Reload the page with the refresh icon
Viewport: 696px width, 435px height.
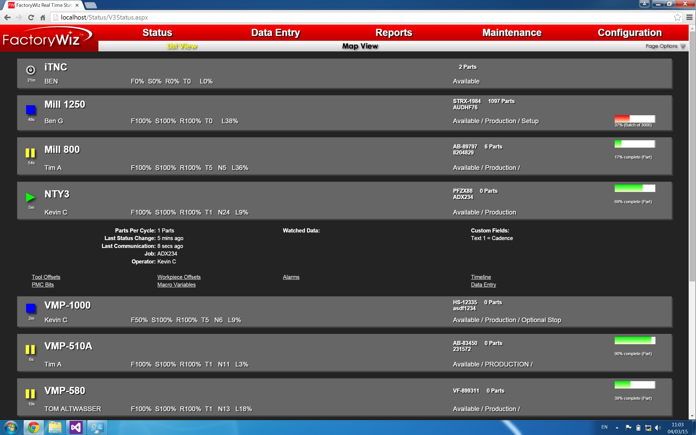(x=31, y=18)
